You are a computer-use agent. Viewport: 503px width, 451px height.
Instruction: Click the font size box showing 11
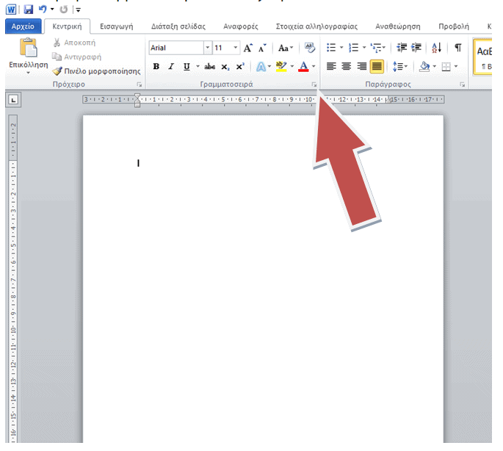[x=222, y=48]
